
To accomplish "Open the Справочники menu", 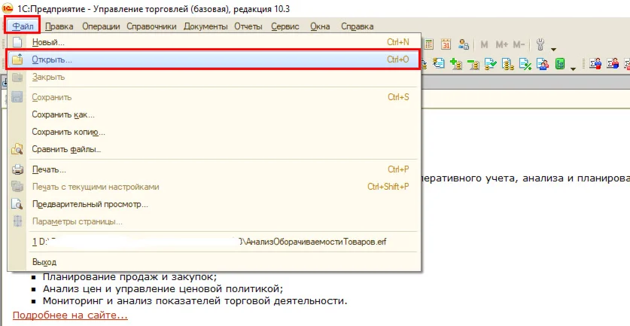I will 151,26.
